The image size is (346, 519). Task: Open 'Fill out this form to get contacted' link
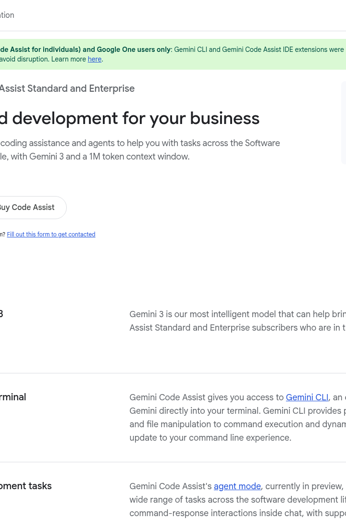point(51,235)
